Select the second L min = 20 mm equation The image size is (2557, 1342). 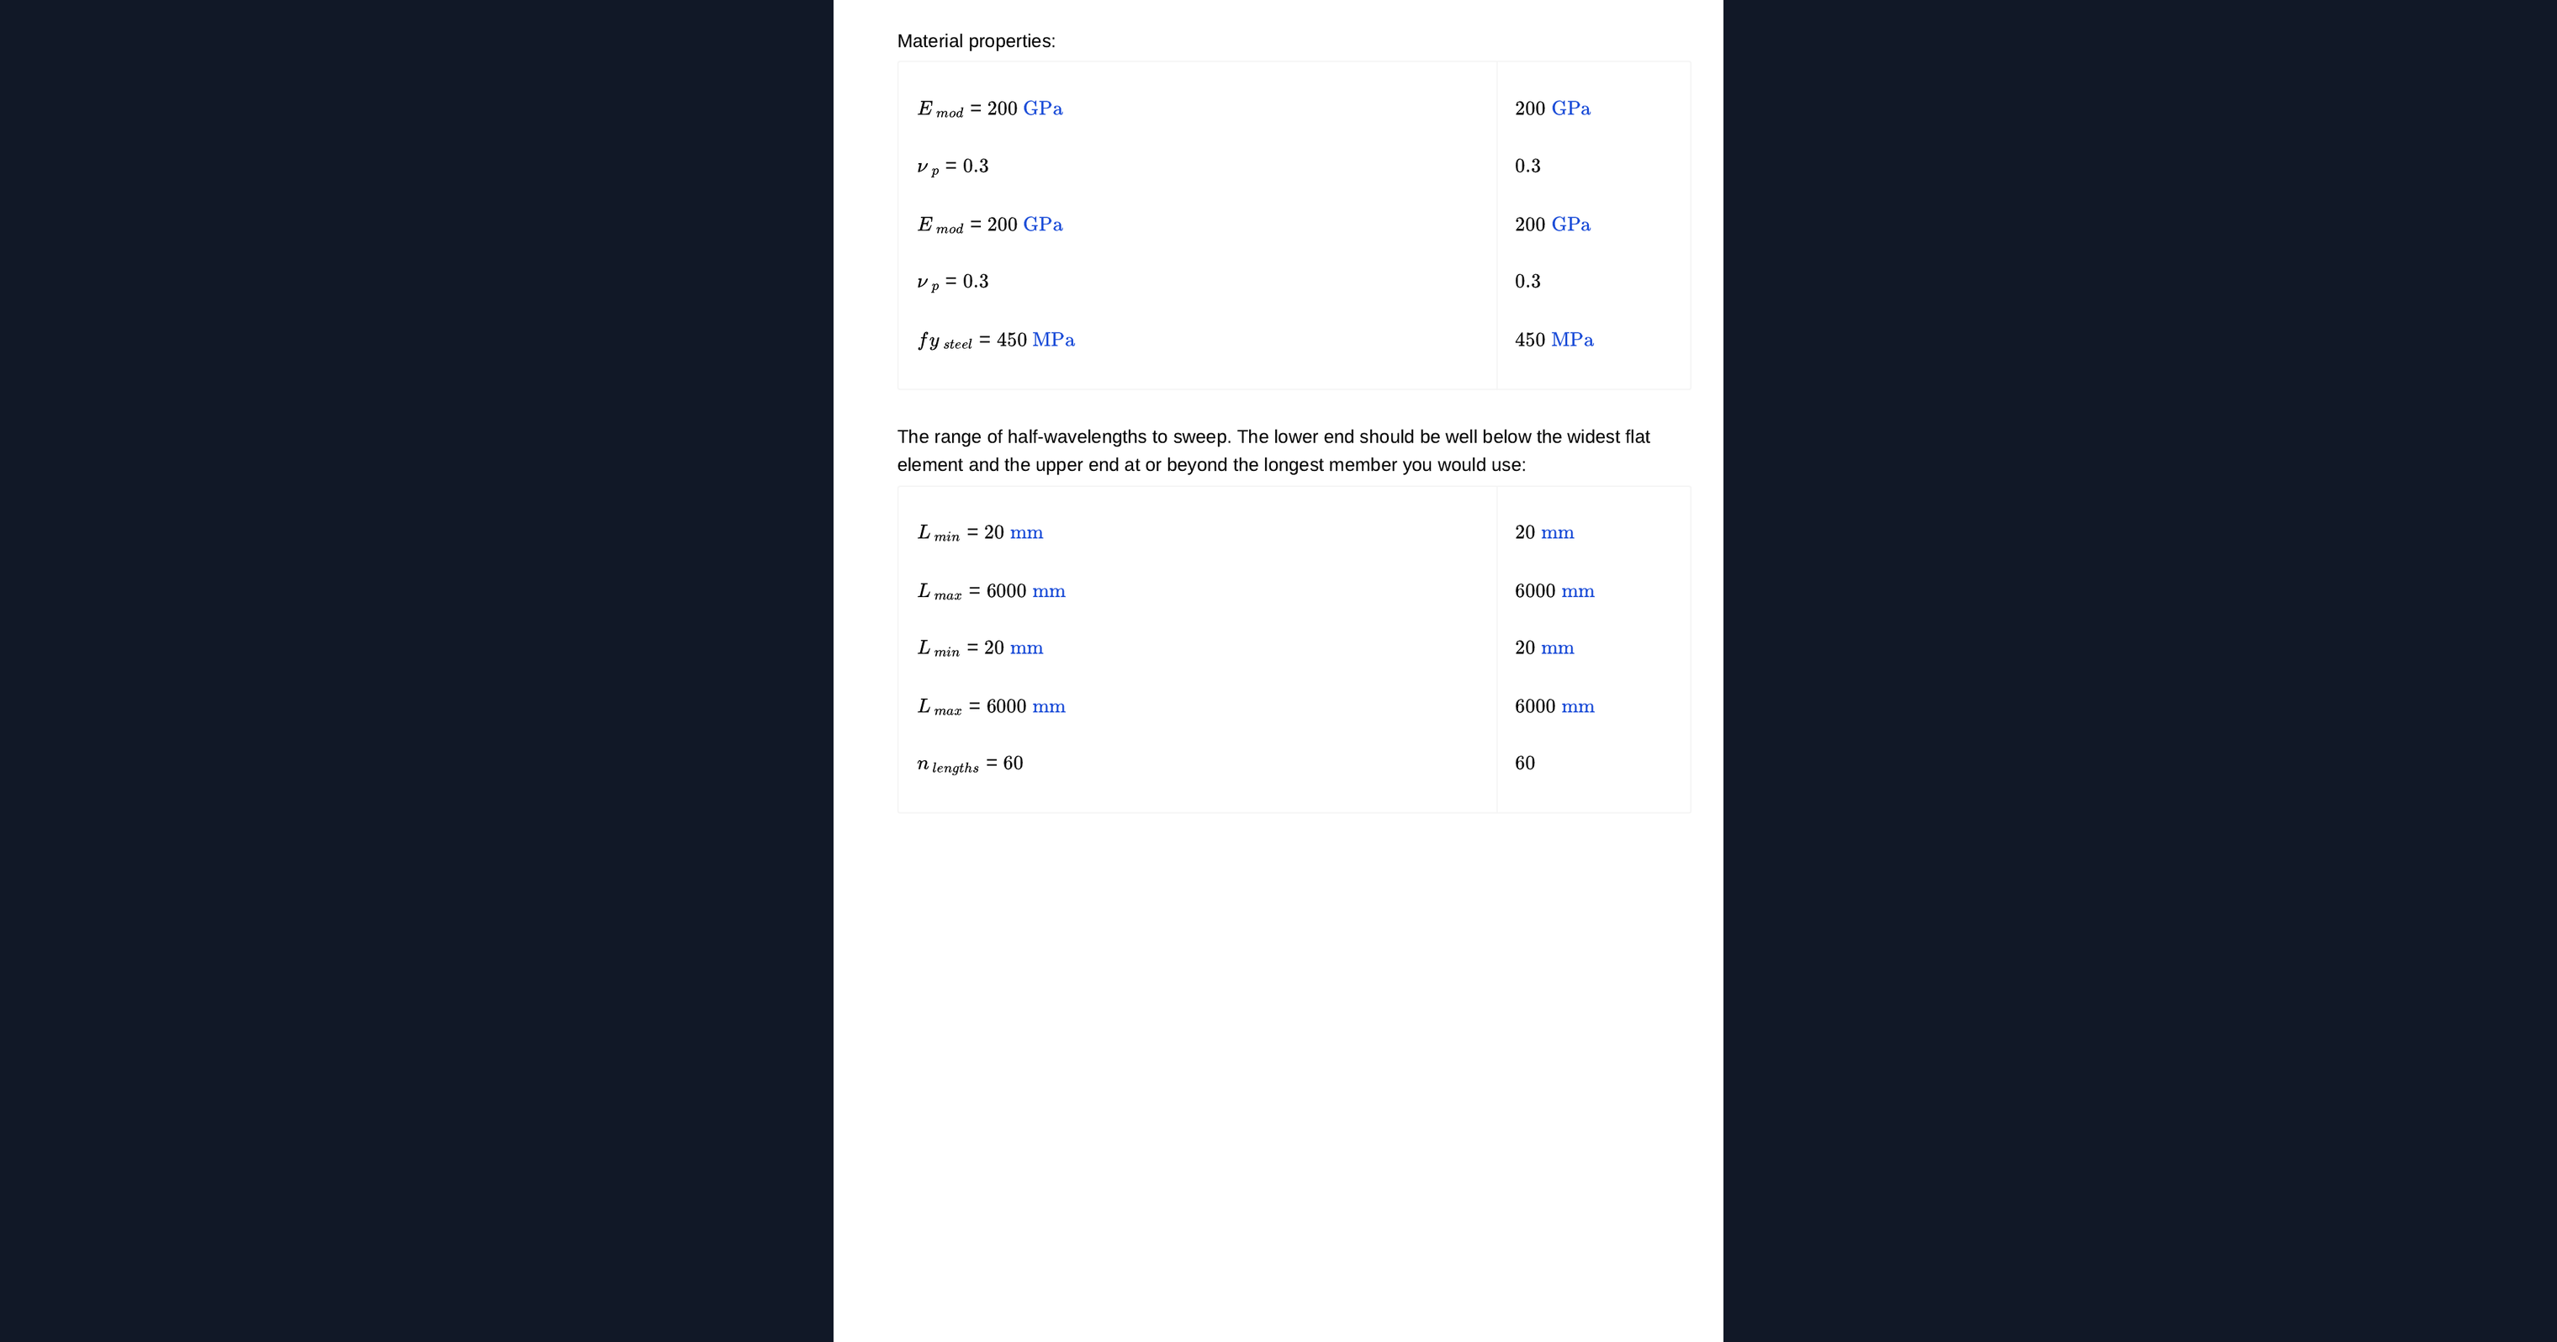pyautogui.click(x=980, y=648)
